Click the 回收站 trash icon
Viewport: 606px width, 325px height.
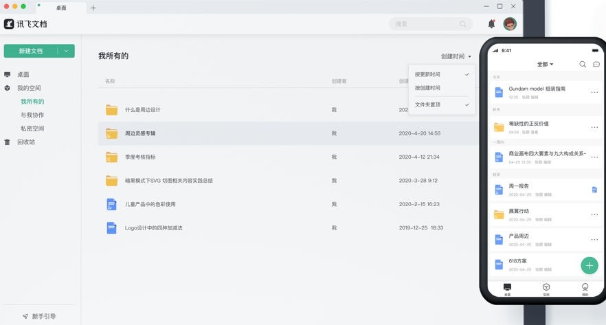8,142
